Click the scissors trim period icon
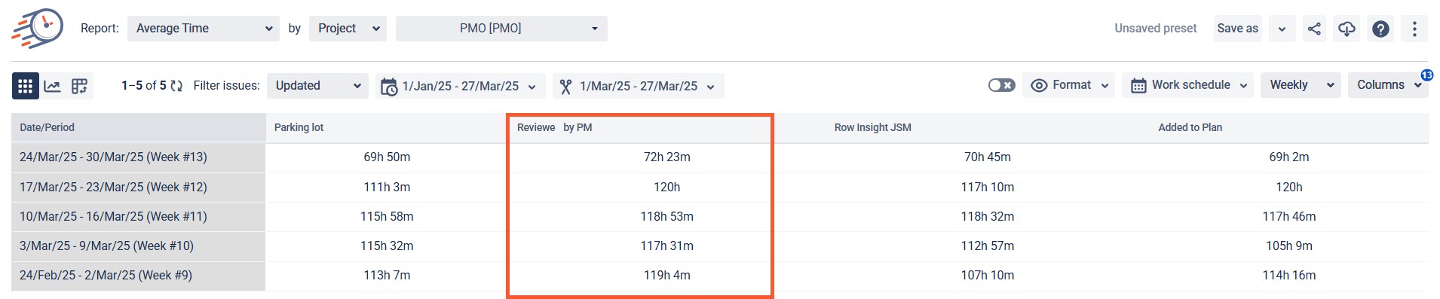Screen dimensions: 1440x299 [x=565, y=87]
